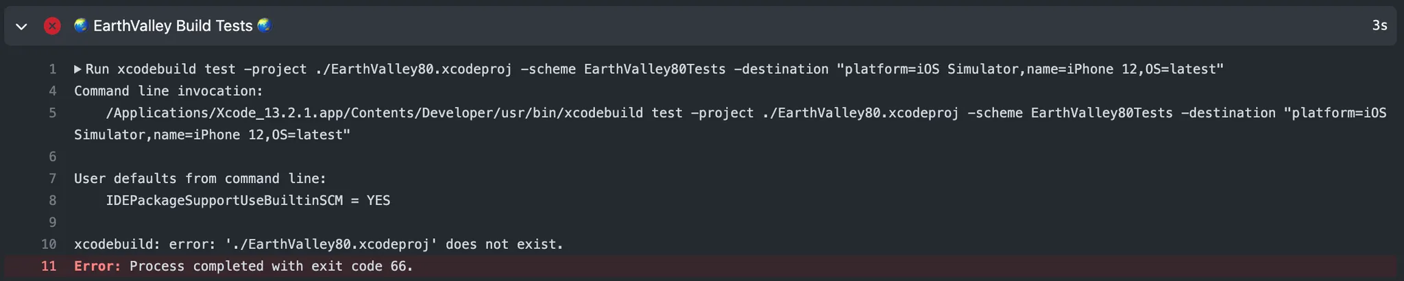Click the IDEPackageSupportUseBuiltinSCM = YES line

[247, 201]
